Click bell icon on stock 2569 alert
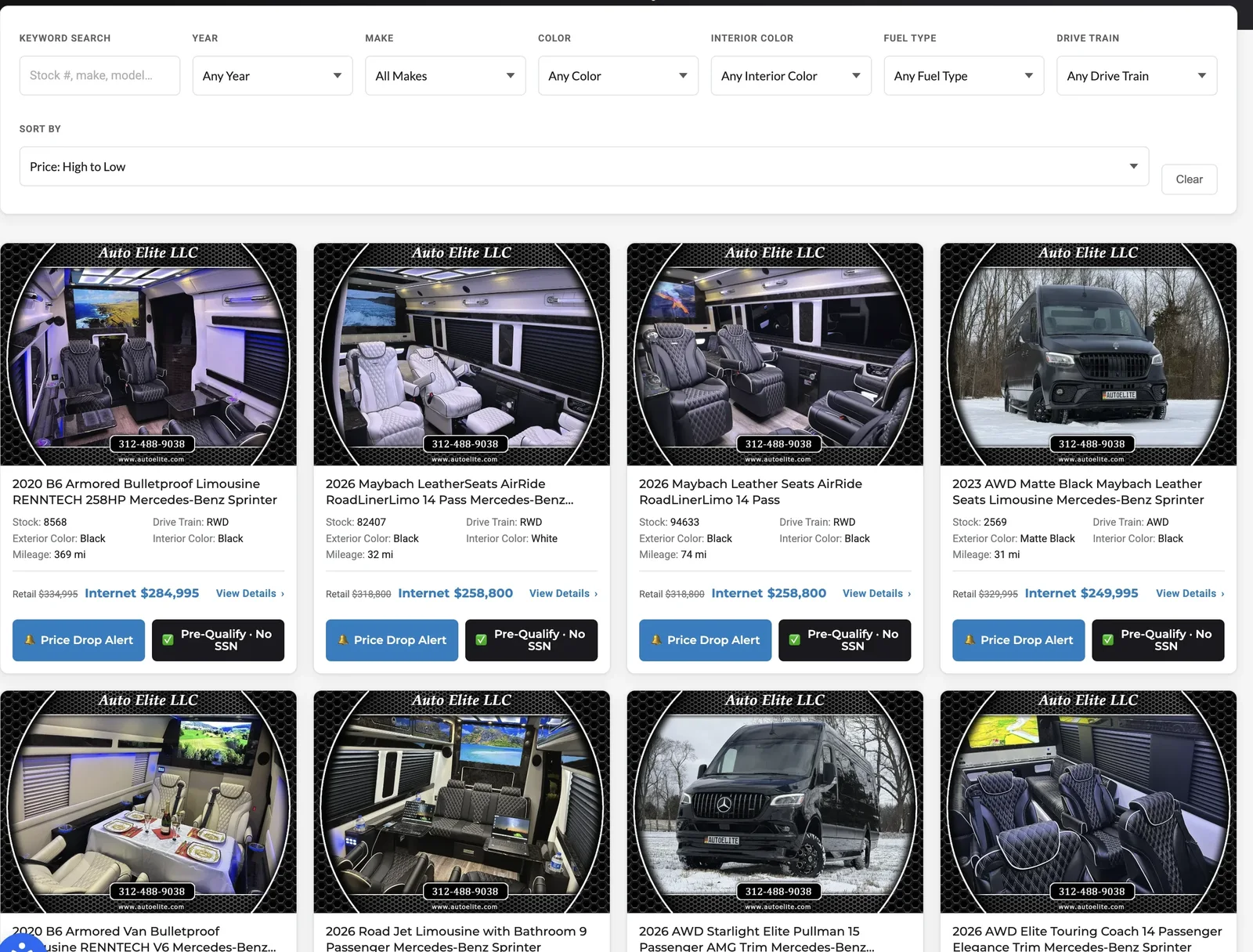1253x952 pixels. 970,639
